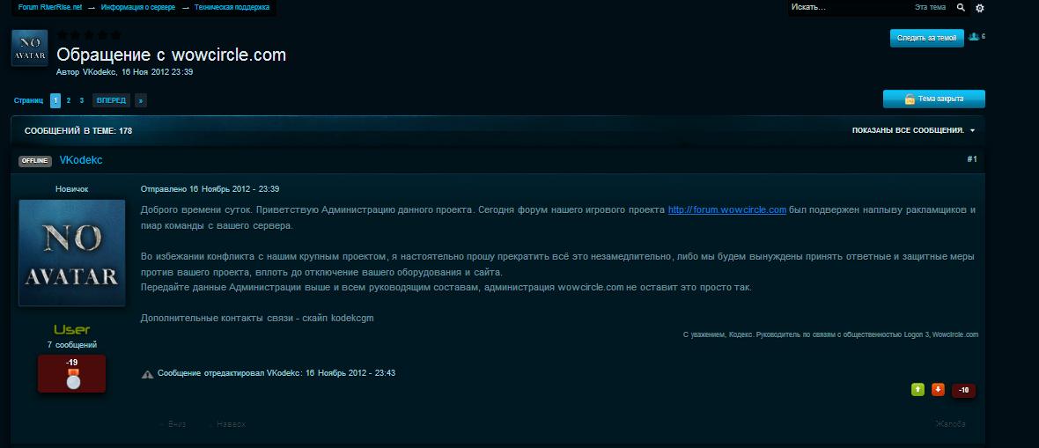Click the Сообщение отредактировал VKodekc note

pyautogui.click(x=276, y=373)
